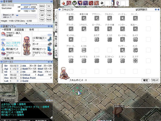Viewport: 161px width, 121px height.
Task: Click the skill button
Action: tap(42, 15)
